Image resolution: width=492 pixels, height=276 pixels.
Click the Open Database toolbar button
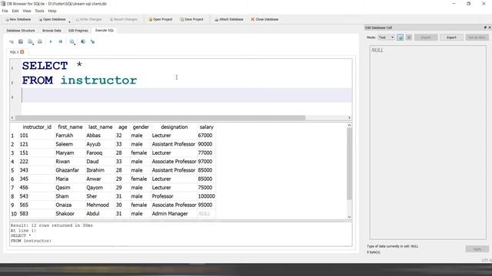pos(52,19)
